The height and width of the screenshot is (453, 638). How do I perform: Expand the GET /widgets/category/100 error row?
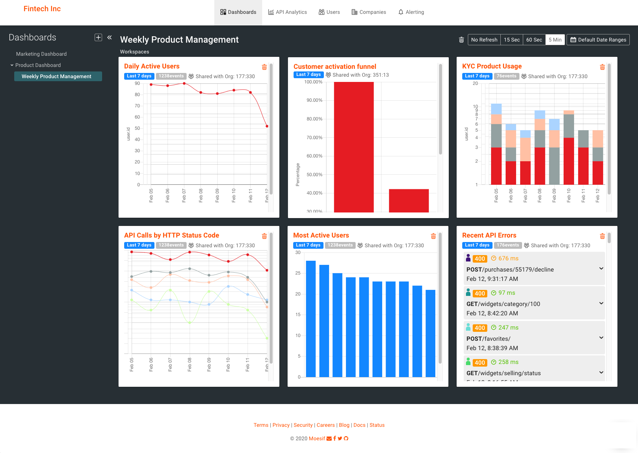click(x=534, y=303)
